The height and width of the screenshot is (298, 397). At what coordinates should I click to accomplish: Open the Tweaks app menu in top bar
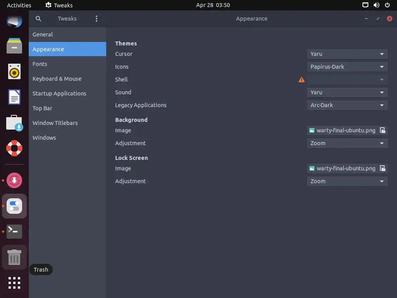click(x=59, y=5)
